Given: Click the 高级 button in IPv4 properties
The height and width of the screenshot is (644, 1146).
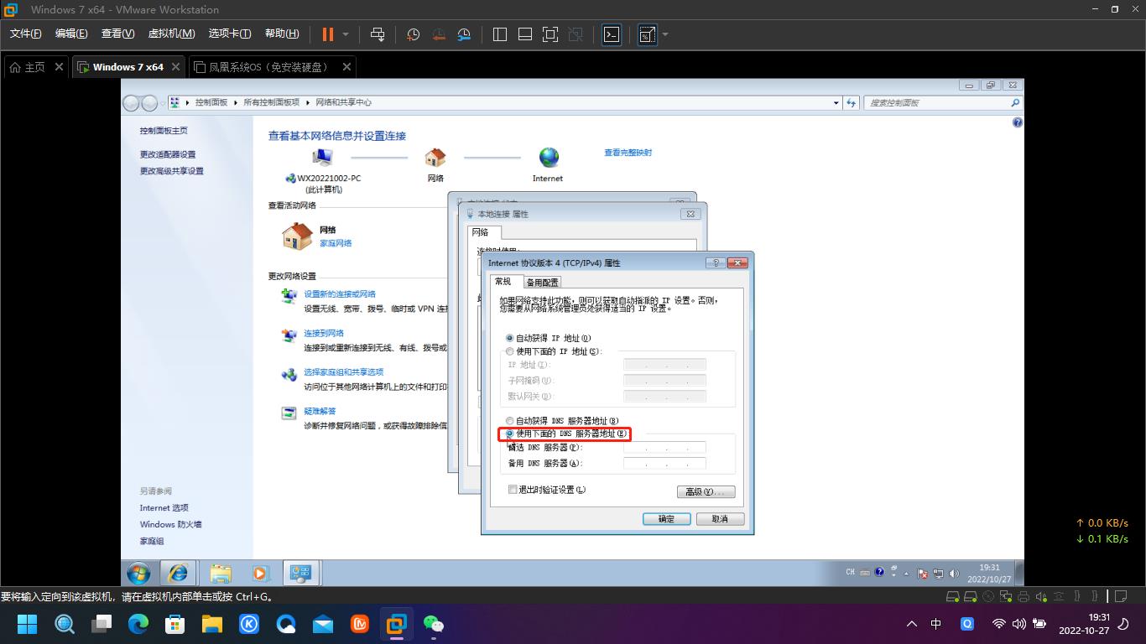Looking at the screenshot, I should tap(706, 491).
